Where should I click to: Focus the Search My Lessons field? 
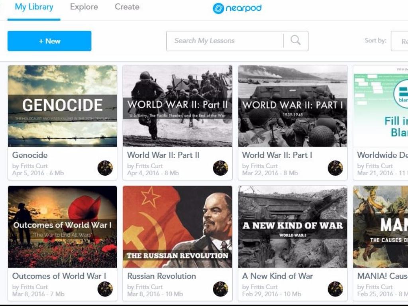point(224,41)
